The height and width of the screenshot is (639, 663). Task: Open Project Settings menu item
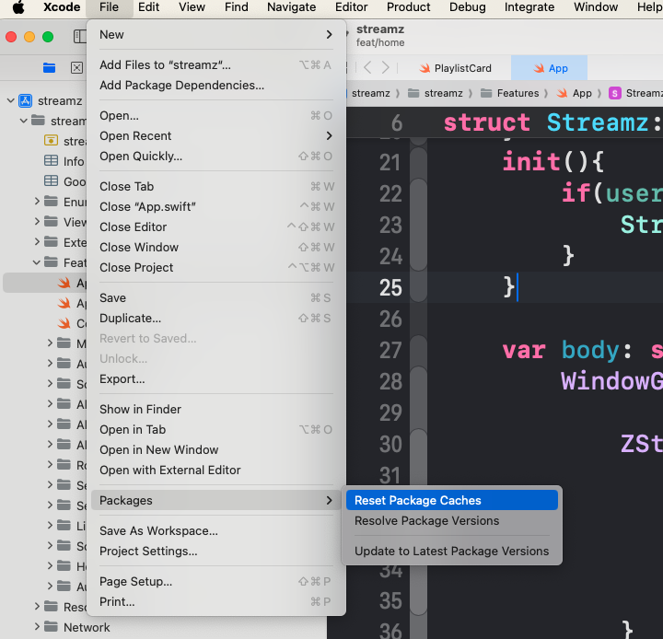216,551
